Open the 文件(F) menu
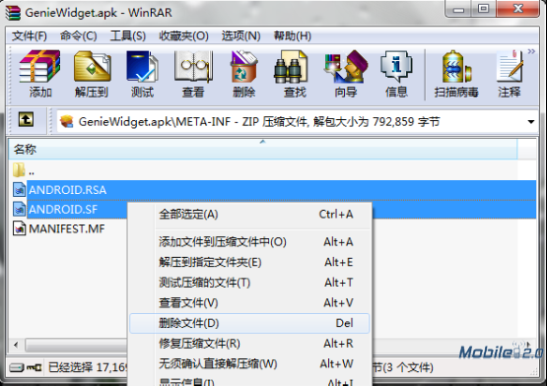The height and width of the screenshot is (386, 547). pos(30,35)
